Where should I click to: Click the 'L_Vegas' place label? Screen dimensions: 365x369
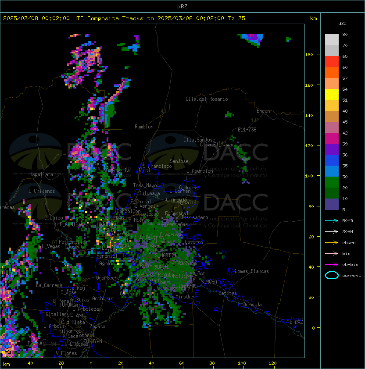point(51,246)
